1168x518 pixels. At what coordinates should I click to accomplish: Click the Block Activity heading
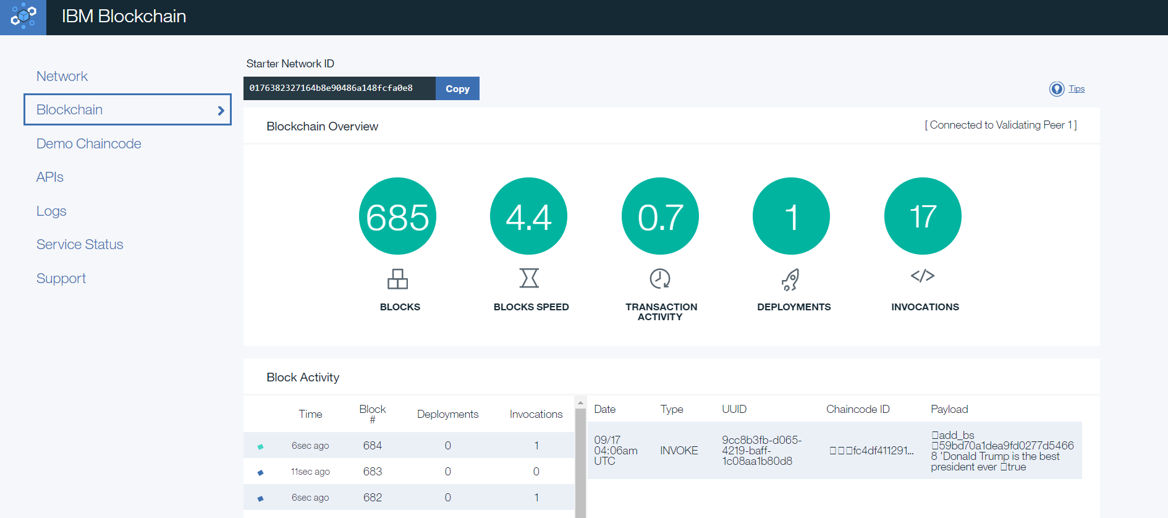(x=303, y=377)
